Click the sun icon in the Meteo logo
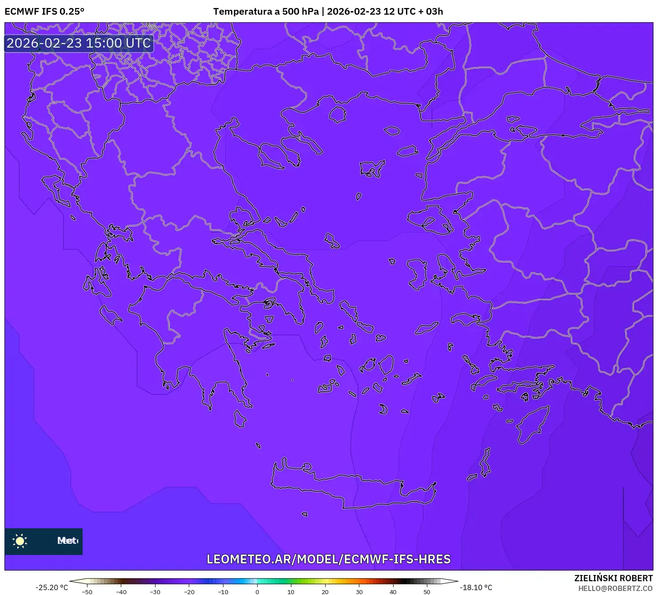Viewport: 657px width, 595px height. (x=20, y=541)
